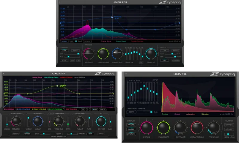
Task: Open the UNFILTER preset menu triangle
Action: [60, 2]
